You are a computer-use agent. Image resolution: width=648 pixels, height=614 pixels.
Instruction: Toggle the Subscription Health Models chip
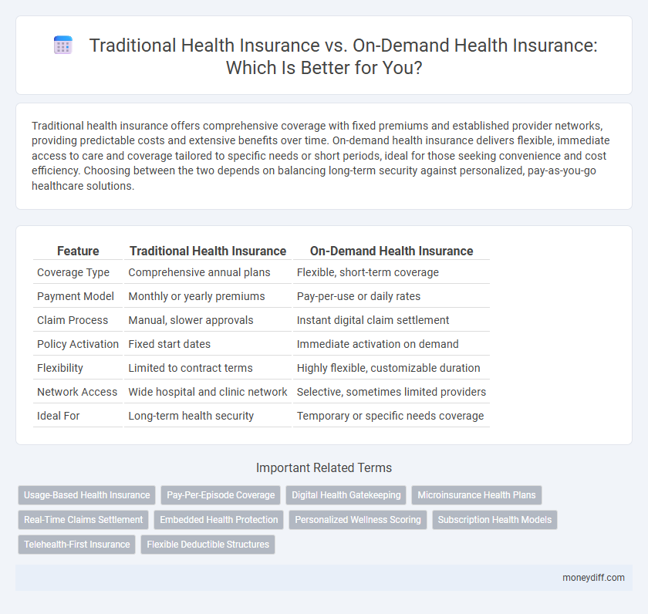pyautogui.click(x=494, y=520)
